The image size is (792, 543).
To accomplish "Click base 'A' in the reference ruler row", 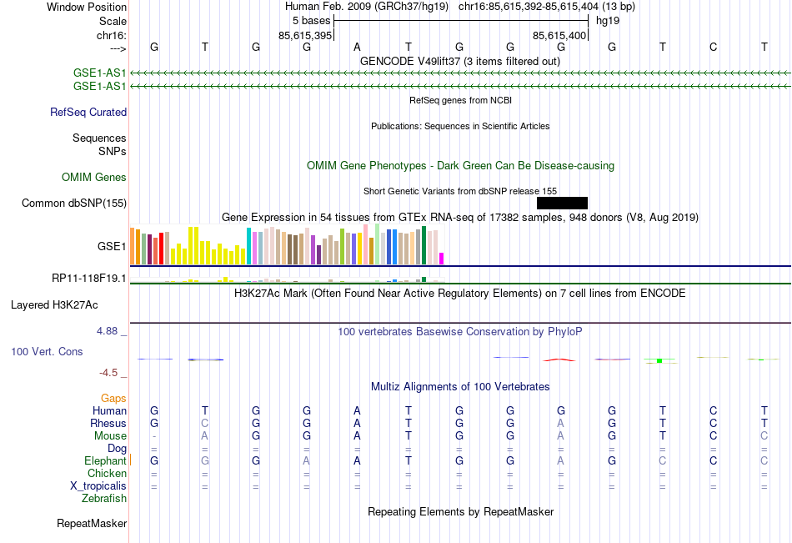I will (x=357, y=47).
